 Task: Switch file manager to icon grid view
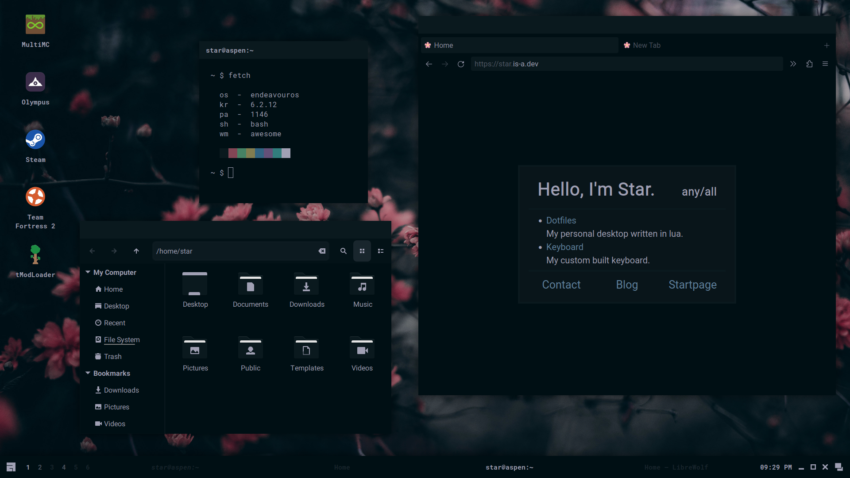[x=362, y=251]
